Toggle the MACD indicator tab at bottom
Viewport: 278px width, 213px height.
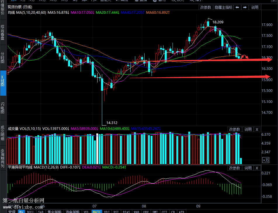coord(97,212)
